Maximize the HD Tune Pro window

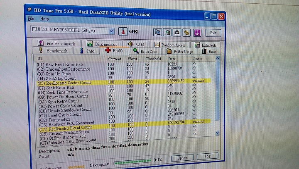214,16
